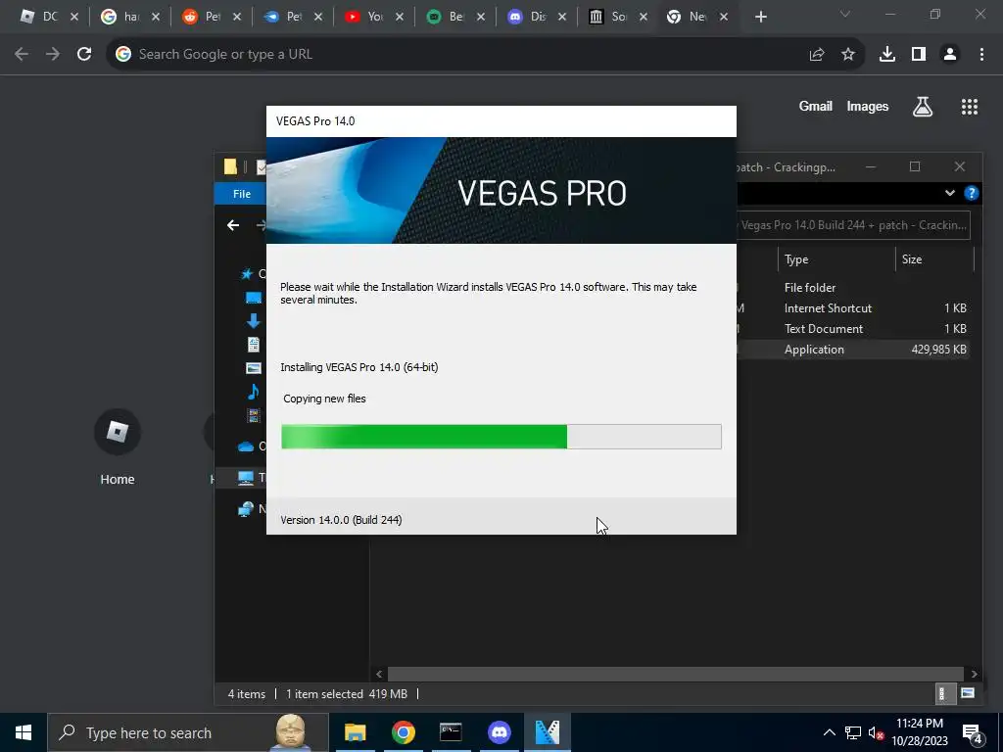Viewport: 1003px width, 752px height.
Task: Reload the current Chrome page
Action: click(x=84, y=55)
